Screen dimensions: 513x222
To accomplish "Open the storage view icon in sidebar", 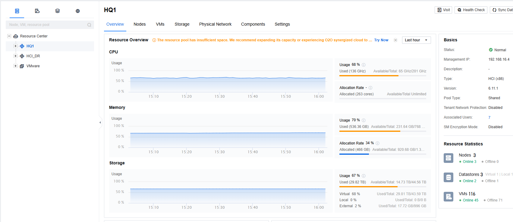I will (x=57, y=11).
